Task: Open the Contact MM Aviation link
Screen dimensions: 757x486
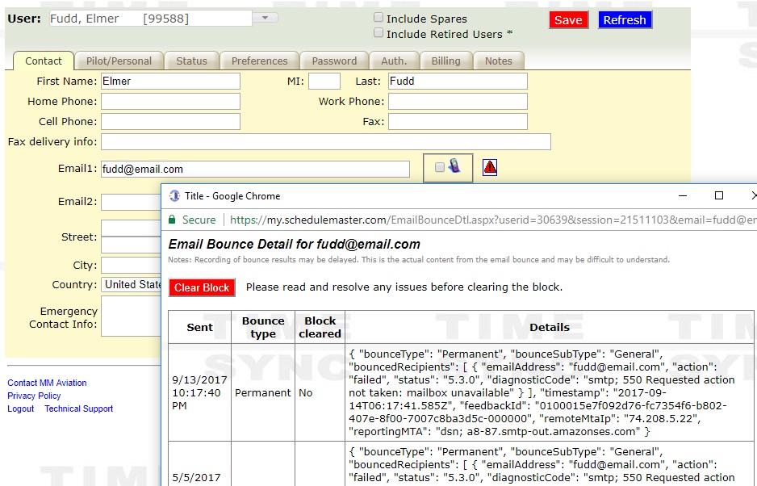Action: click(47, 383)
